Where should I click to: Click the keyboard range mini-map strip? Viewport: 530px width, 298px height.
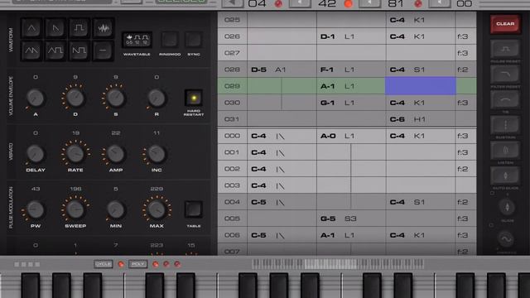point(338,264)
